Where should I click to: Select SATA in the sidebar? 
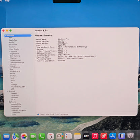(x=12, y=80)
